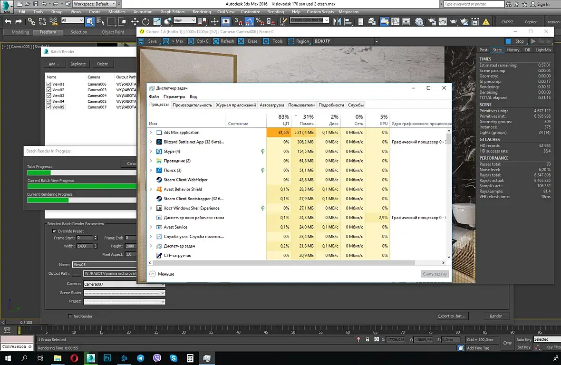
Task: Click the Align tool icon
Action: pos(348,22)
